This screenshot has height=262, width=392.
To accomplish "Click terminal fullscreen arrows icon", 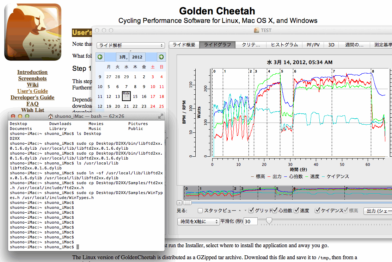I will pos(161,116).
